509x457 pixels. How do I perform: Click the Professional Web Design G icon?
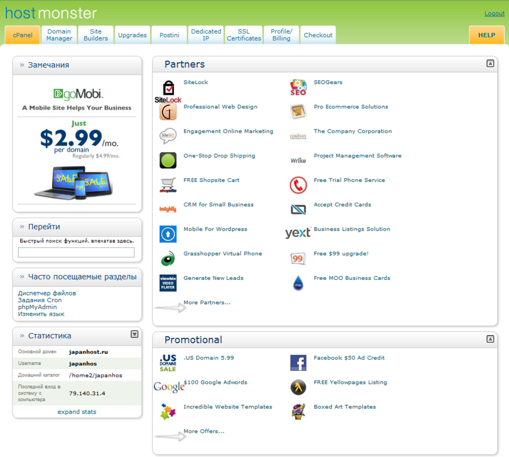(168, 112)
